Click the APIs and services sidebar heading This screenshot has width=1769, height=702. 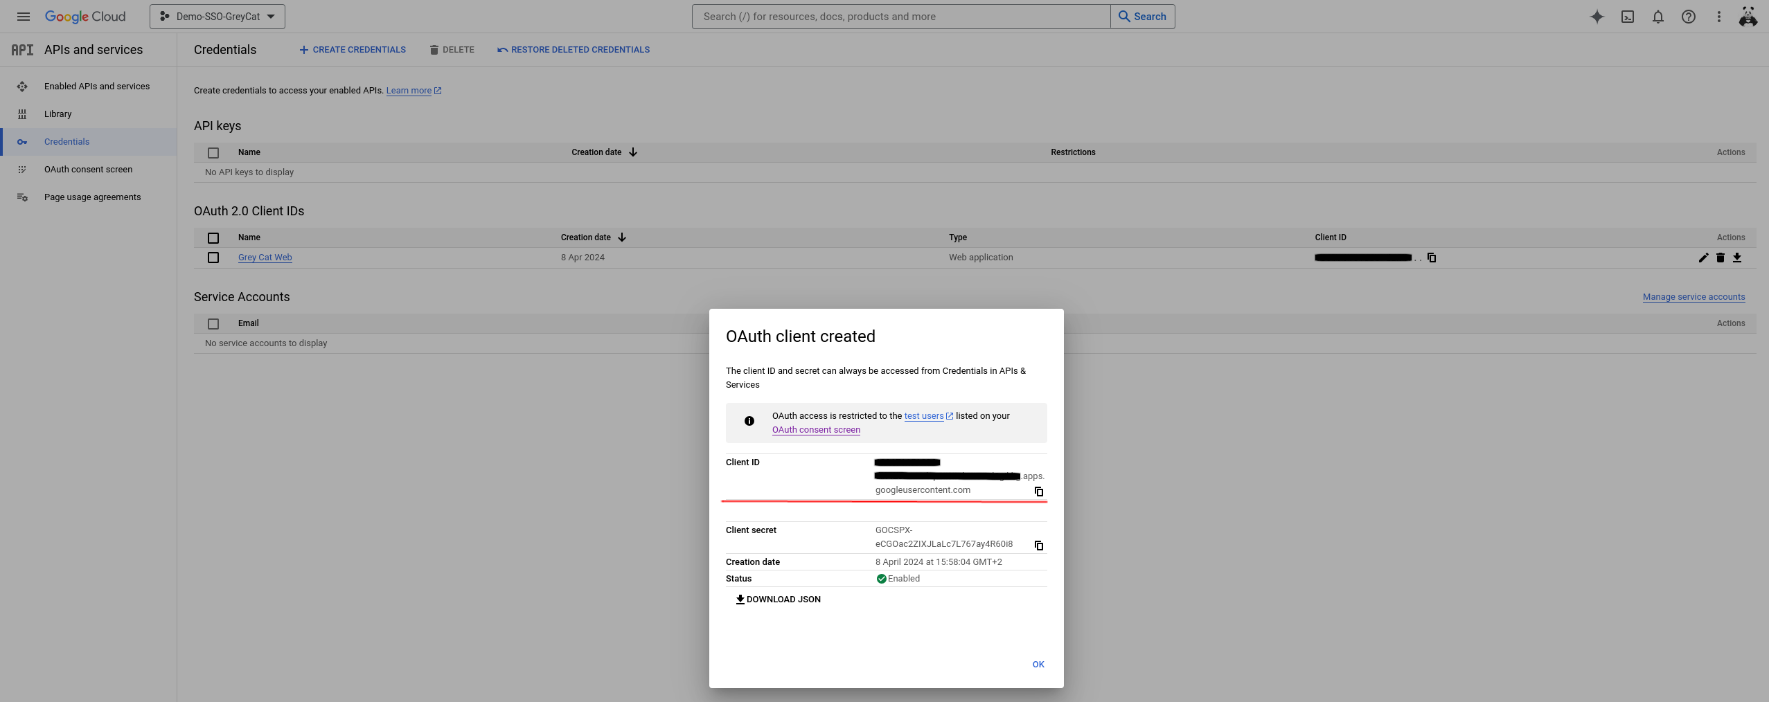(x=94, y=50)
